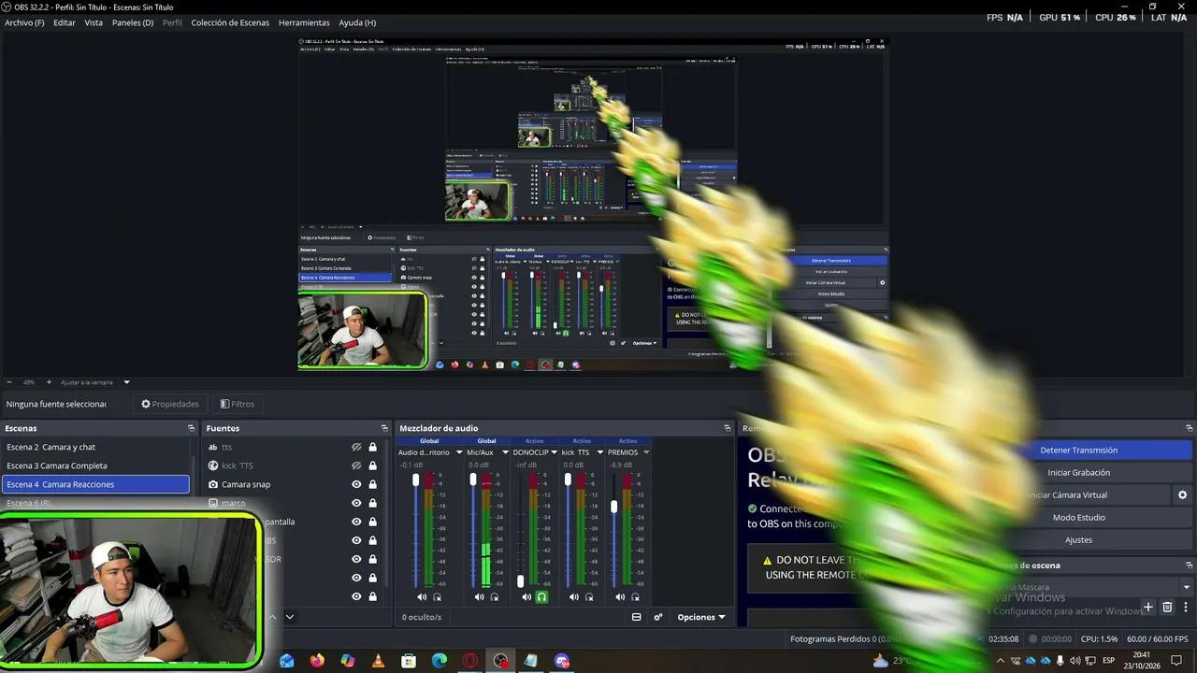Click Iniciar Grabación button
The height and width of the screenshot is (673, 1197).
pos(1079,473)
